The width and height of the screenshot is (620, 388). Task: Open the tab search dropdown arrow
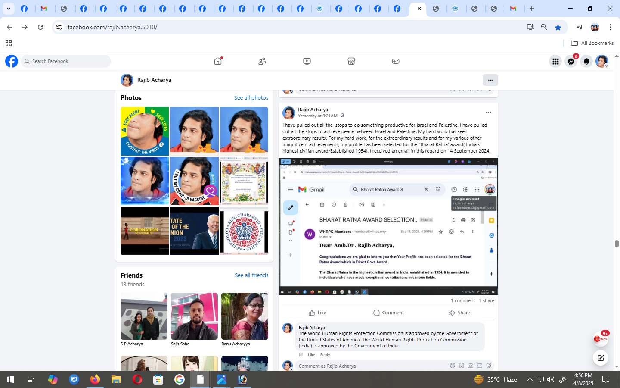(8, 9)
